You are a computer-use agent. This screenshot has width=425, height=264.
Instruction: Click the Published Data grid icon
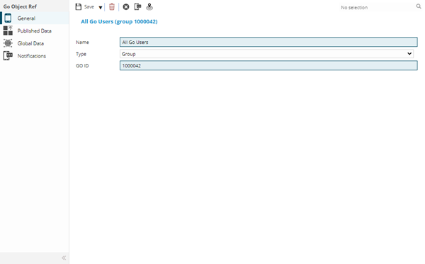tap(8, 31)
